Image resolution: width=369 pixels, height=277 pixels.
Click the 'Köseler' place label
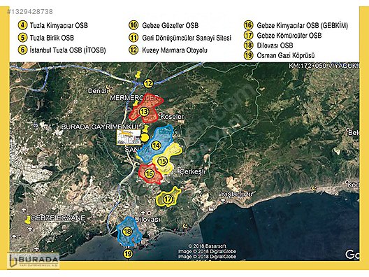172,117
